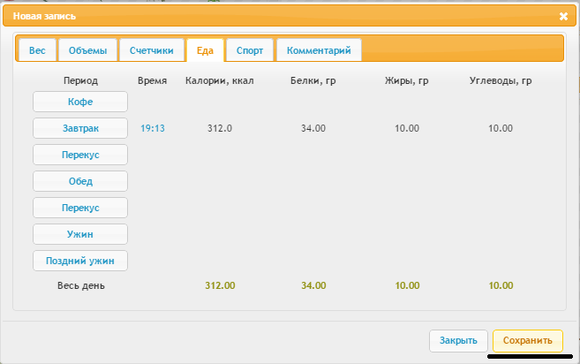The height and width of the screenshot is (364, 580).
Task: Select the Перекус button below Завтрак
Action: (x=80, y=155)
